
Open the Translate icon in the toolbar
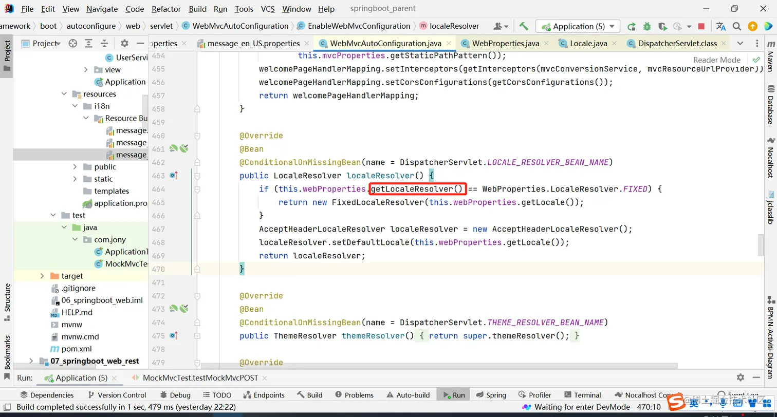coord(721,26)
